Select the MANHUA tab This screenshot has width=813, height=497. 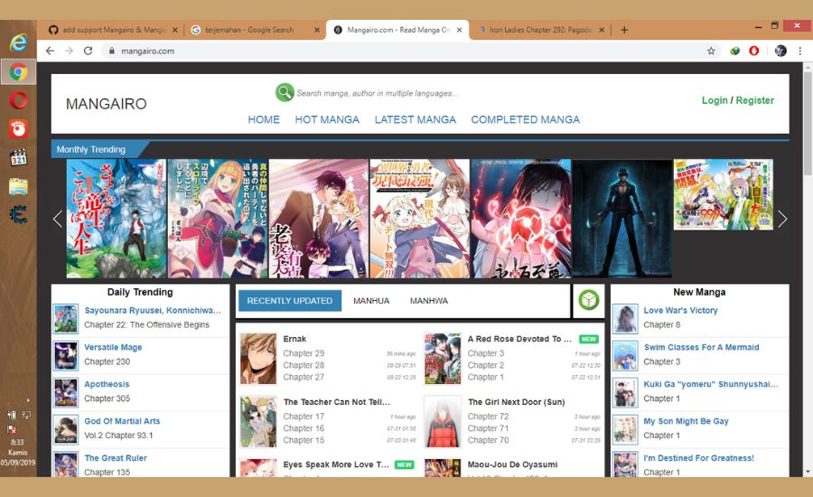pyautogui.click(x=371, y=300)
